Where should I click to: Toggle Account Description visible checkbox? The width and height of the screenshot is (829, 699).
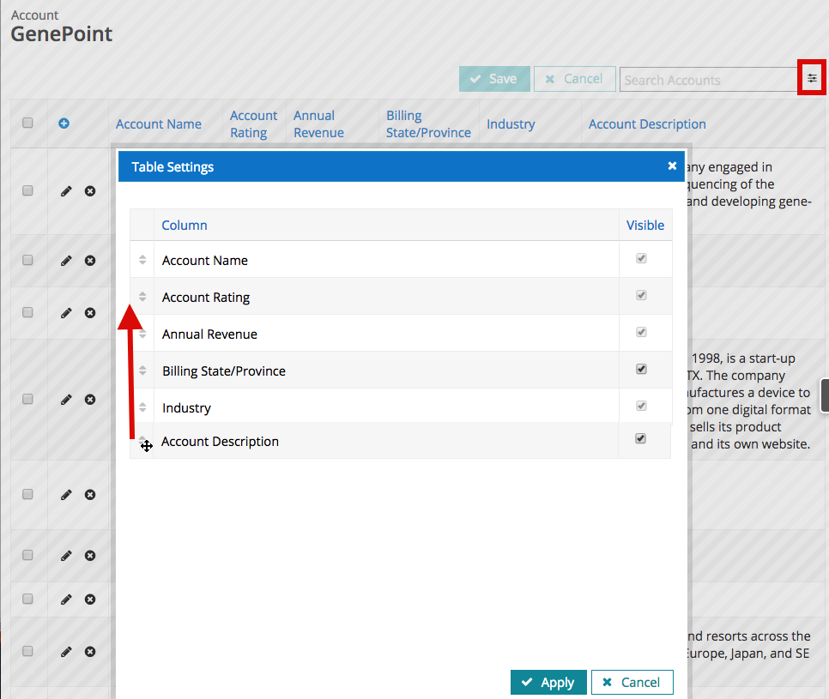640,439
